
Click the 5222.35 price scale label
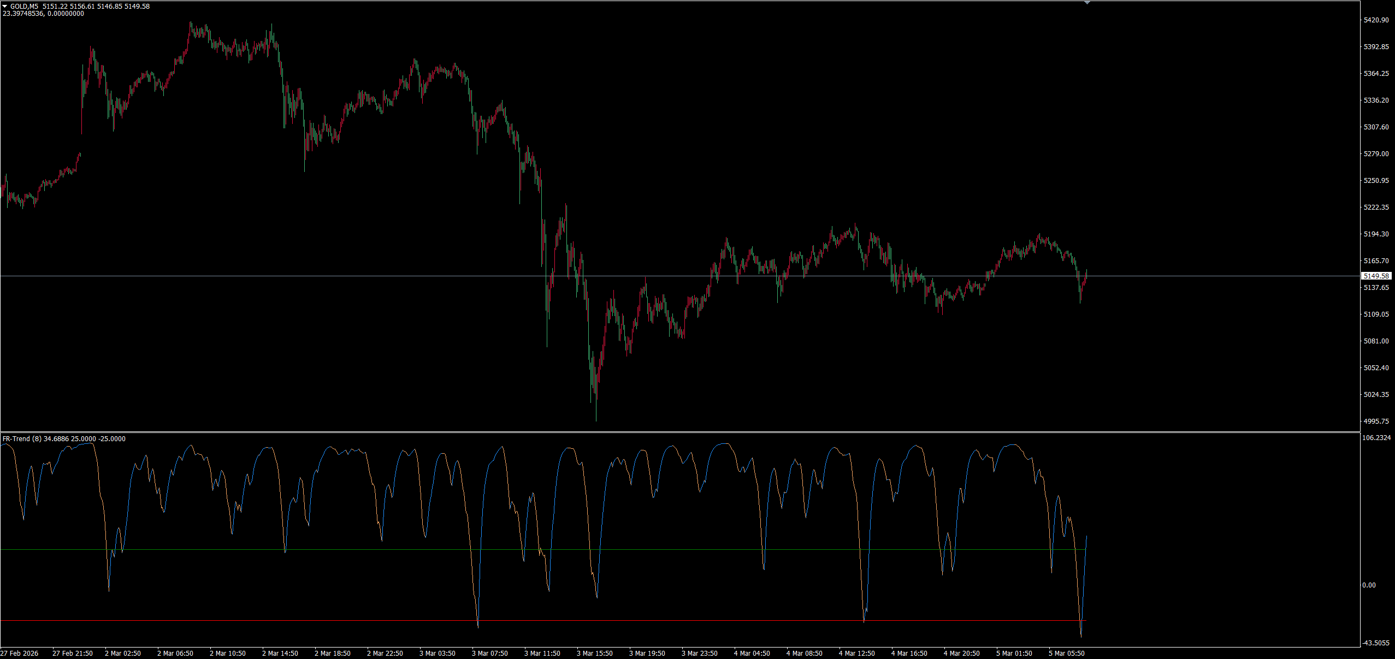click(x=1375, y=207)
